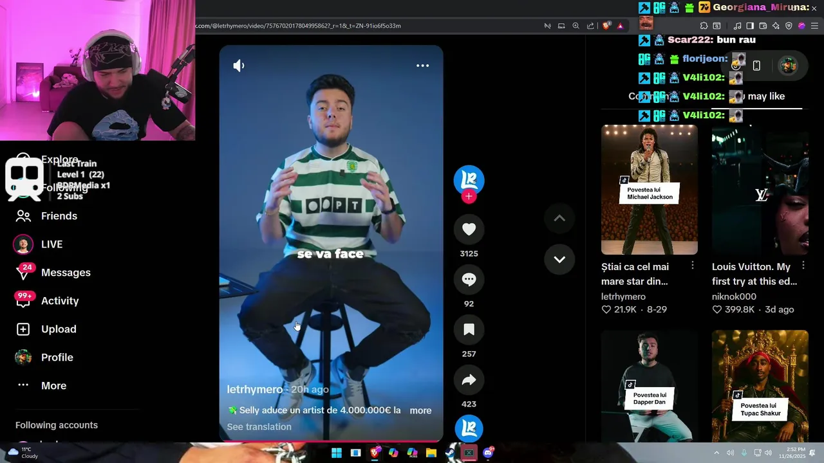
Task: Bookmark the video showing 257 saves
Action: tap(469, 329)
